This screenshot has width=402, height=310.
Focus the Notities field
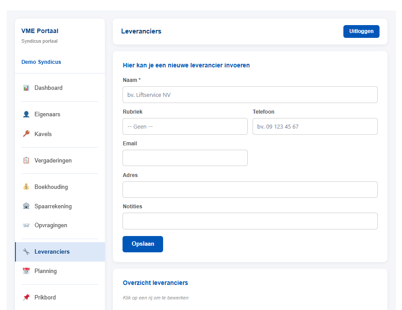250,221
